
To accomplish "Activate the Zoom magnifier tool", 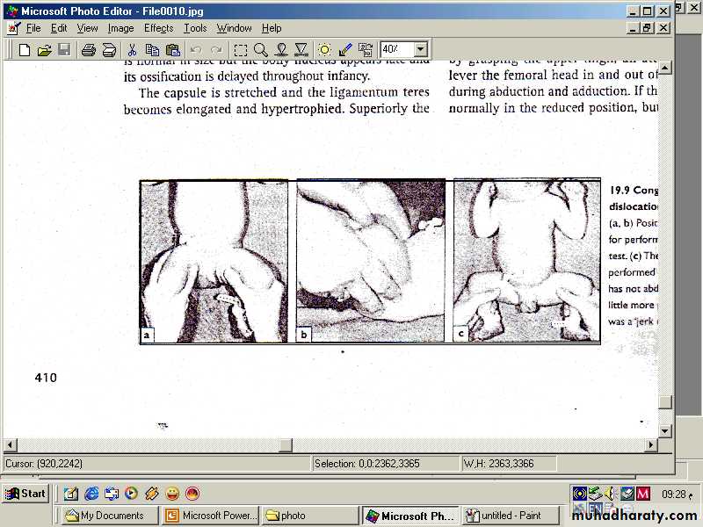I will (x=261, y=50).
